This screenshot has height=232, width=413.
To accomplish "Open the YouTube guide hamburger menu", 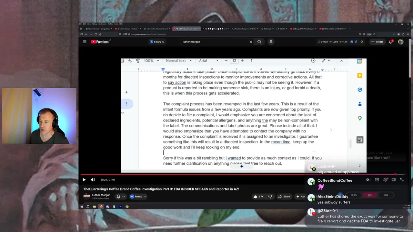I will click(85, 42).
